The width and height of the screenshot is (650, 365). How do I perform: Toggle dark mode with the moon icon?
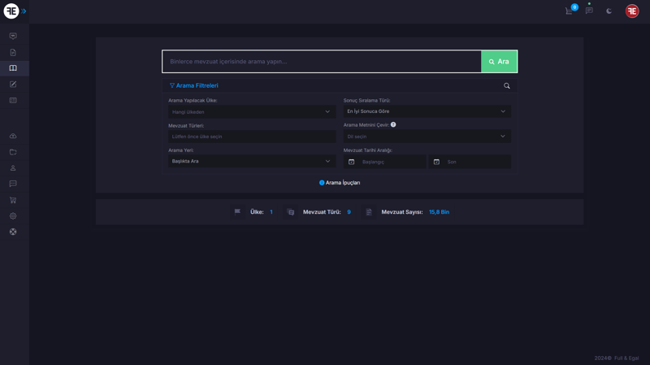[x=609, y=11]
